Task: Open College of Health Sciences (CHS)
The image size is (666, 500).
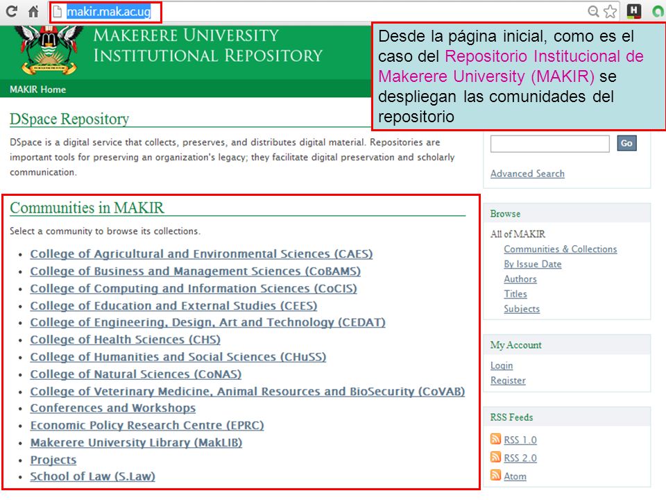Action: [126, 340]
